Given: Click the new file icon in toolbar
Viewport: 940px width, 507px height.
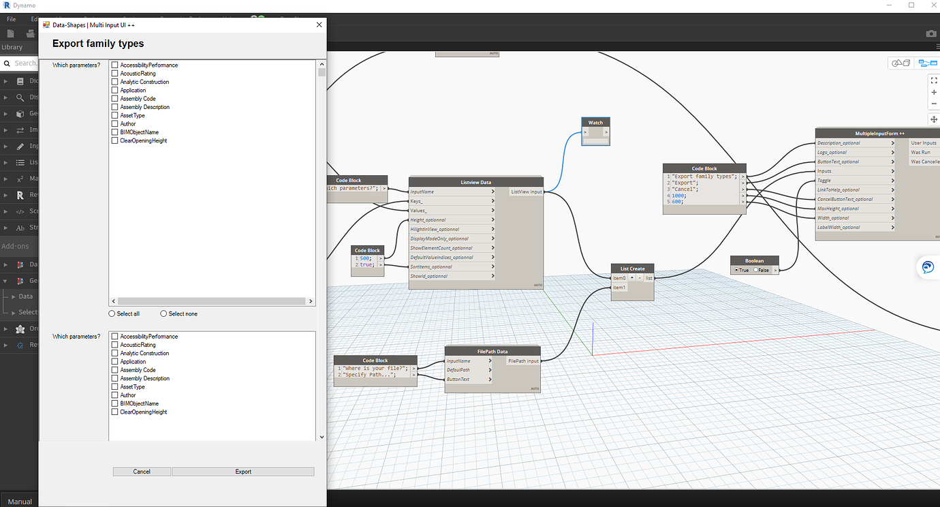Looking at the screenshot, I should 11,33.
